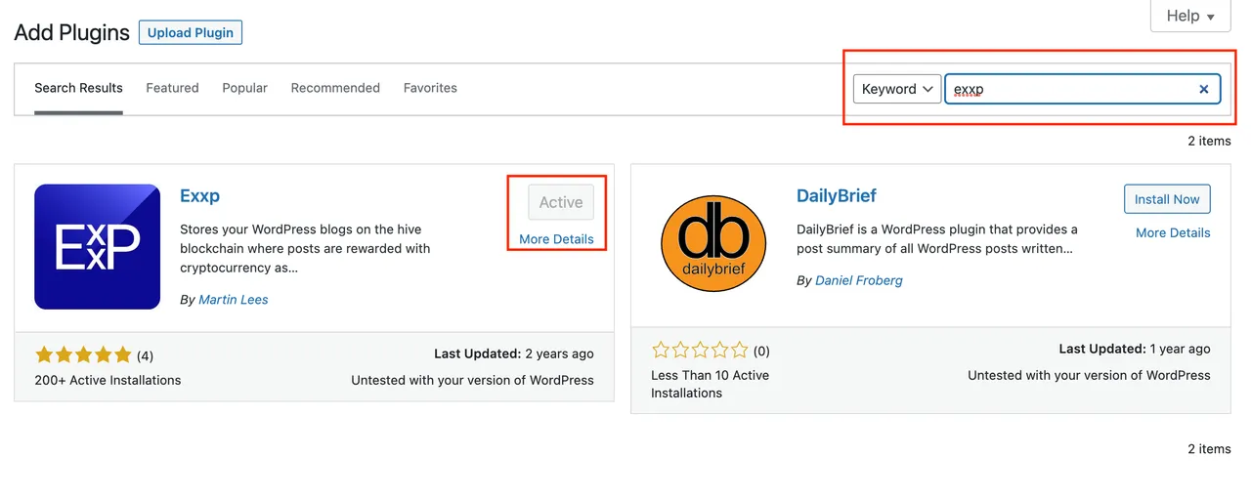Click the DailyBrief plugin title link
This screenshot has width=1251, height=499.
tap(837, 195)
